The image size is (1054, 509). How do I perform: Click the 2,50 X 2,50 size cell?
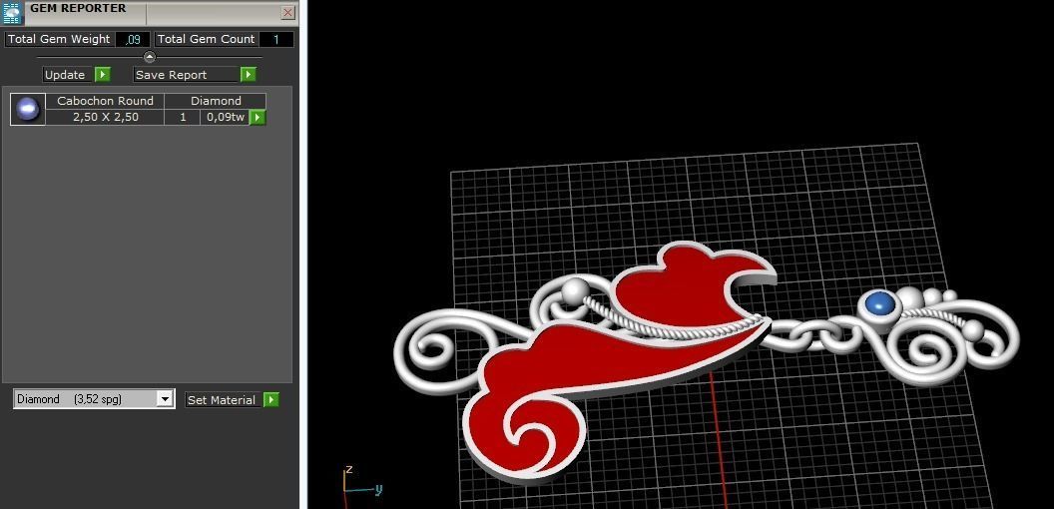(x=105, y=117)
